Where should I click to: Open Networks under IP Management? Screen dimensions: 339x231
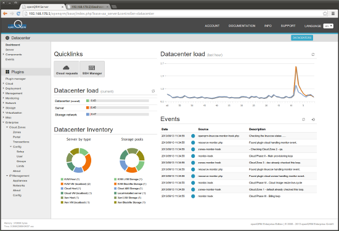(x=19, y=186)
